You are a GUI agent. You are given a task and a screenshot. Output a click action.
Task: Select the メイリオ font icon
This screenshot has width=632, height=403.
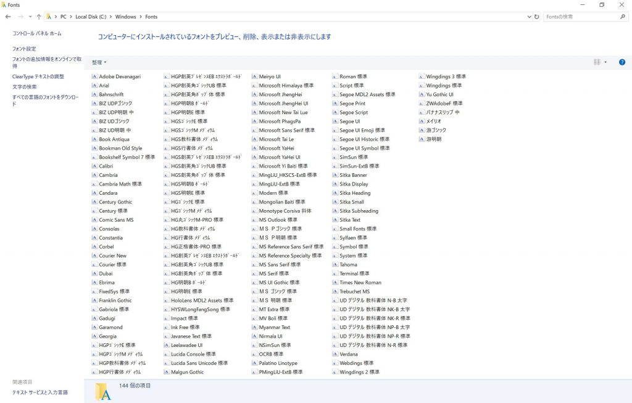(422, 121)
